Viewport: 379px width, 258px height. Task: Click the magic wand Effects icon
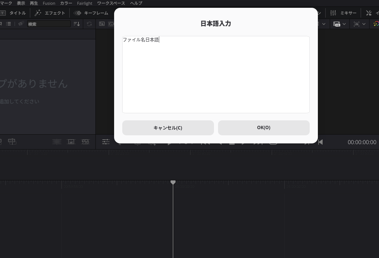coord(38,13)
